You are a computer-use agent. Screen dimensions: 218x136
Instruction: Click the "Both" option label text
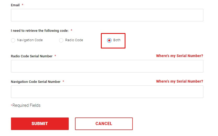click(117, 40)
